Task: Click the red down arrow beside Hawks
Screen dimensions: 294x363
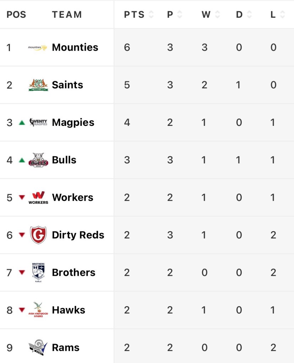Action: click(22, 310)
